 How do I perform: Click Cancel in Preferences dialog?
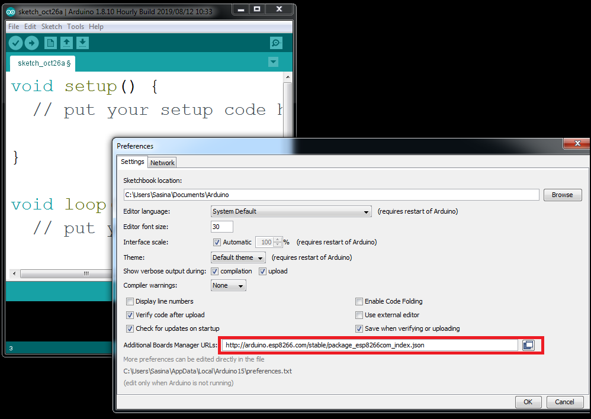click(x=564, y=402)
